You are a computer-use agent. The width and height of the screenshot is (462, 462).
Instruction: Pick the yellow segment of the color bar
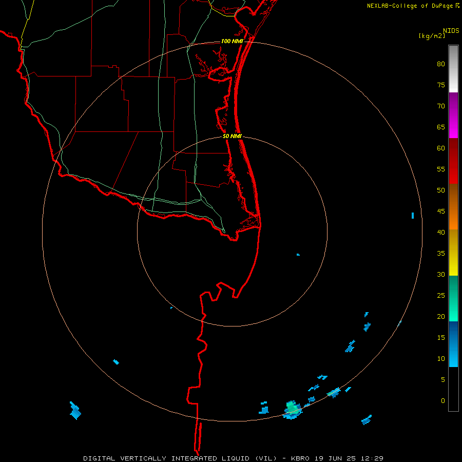(x=453, y=253)
